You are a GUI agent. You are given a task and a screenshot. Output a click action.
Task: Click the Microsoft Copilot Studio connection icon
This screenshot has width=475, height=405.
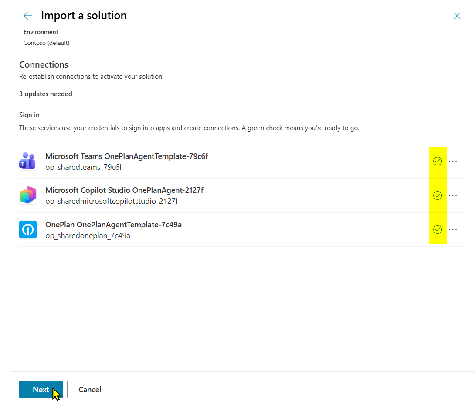click(x=28, y=195)
